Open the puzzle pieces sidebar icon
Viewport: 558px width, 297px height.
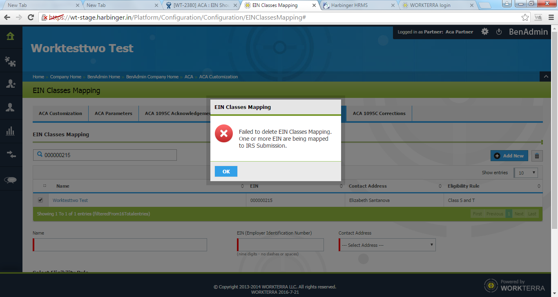tap(11, 61)
